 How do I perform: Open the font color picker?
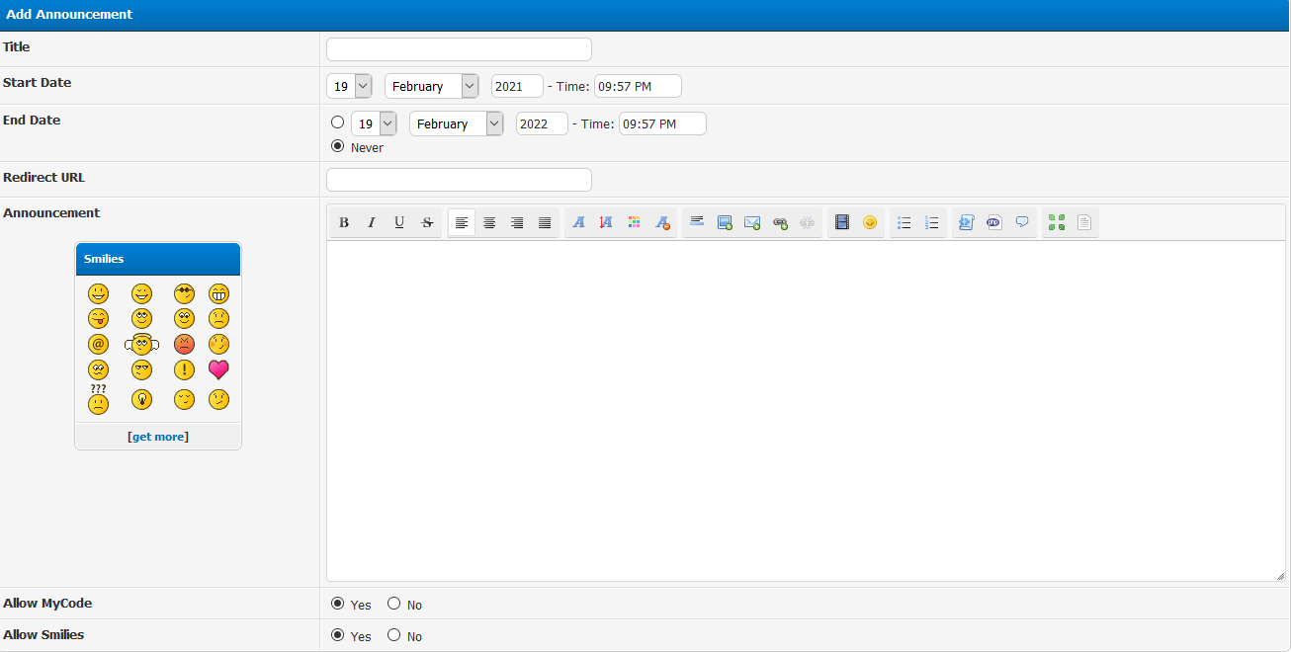[x=635, y=223]
